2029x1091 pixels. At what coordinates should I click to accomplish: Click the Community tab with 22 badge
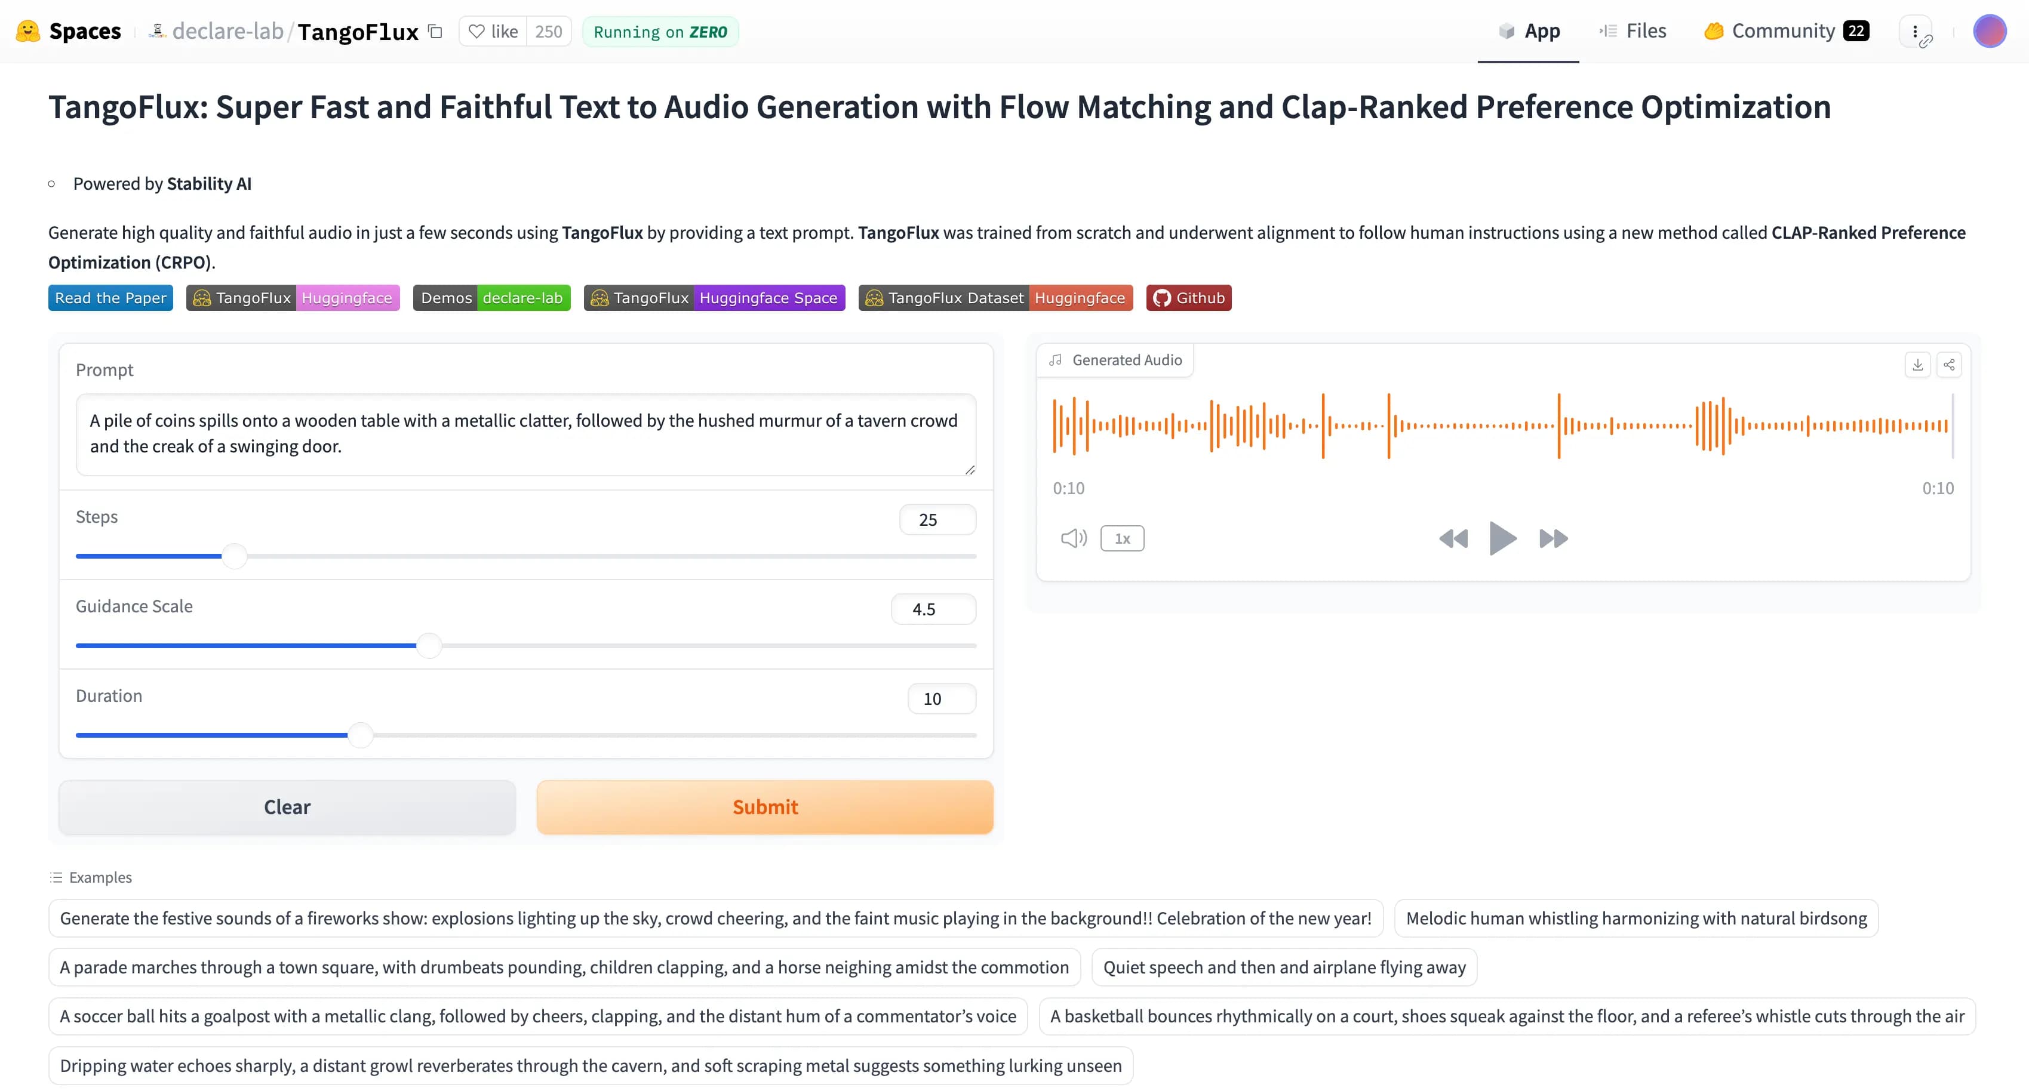tap(1784, 30)
